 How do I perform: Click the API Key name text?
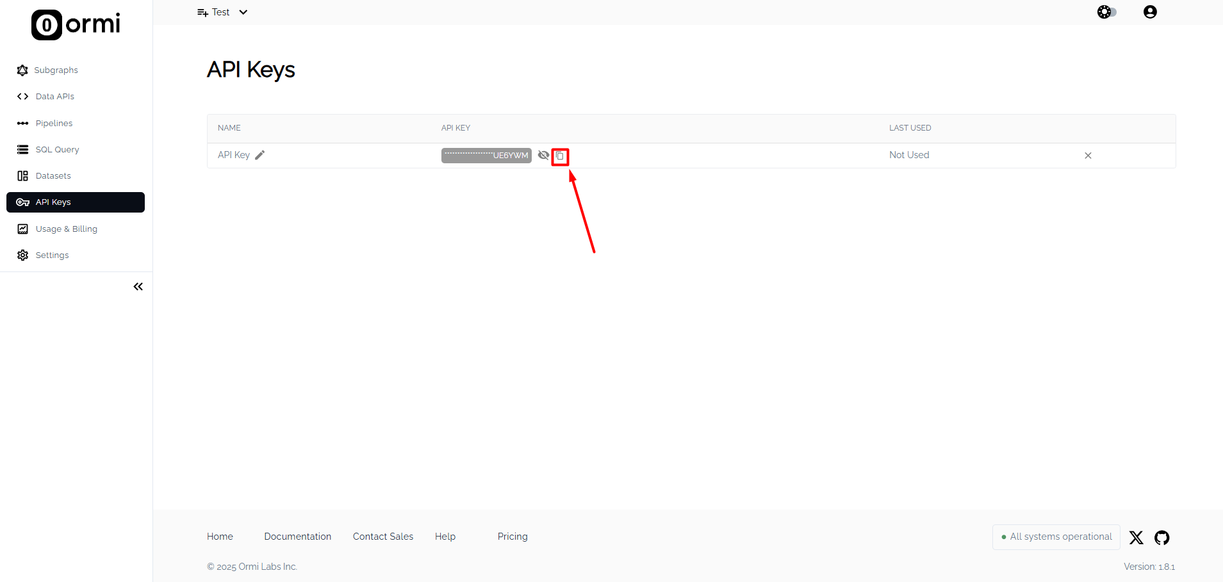234,155
